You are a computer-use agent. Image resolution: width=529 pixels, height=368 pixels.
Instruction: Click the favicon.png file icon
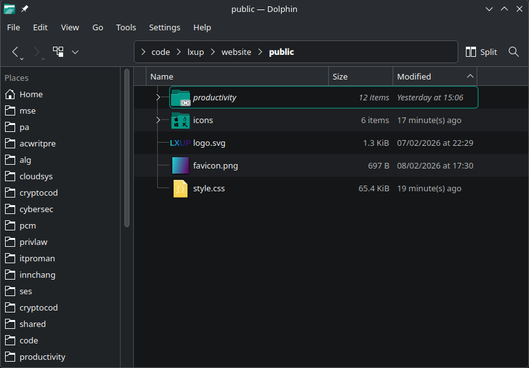(x=179, y=165)
